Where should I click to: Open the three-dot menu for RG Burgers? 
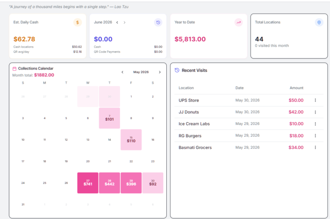(x=315, y=136)
